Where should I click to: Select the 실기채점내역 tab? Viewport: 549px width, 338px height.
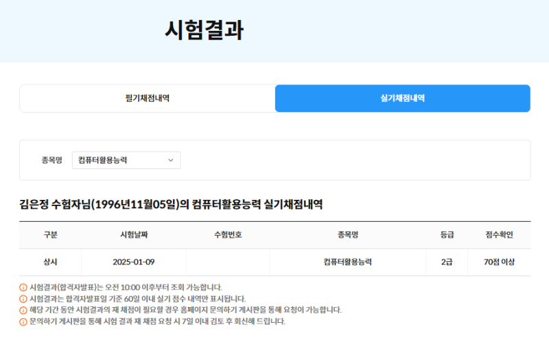403,98
